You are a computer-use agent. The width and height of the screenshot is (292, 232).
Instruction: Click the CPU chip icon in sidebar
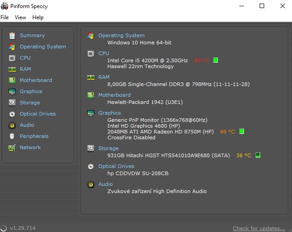point(12,58)
